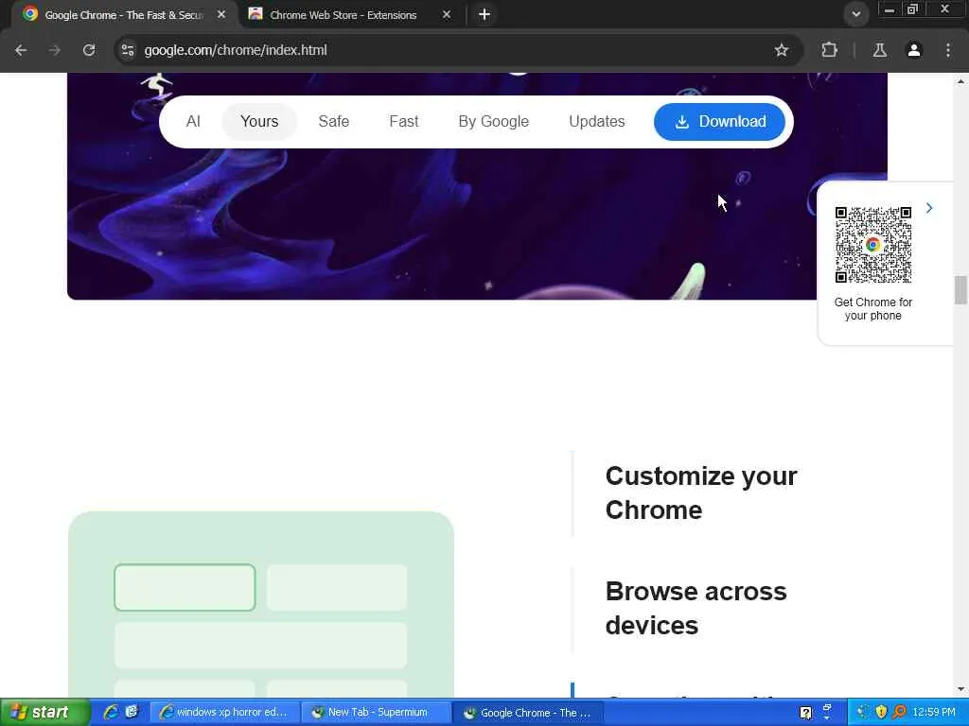
Task: Open the Windows Start menu
Action: point(45,713)
